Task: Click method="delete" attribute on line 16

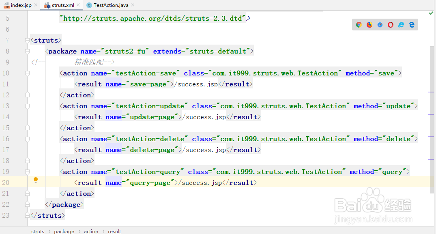Action: (384, 139)
